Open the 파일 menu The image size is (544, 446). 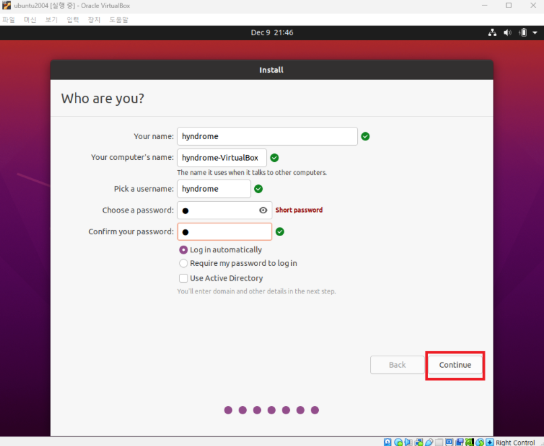pos(9,20)
